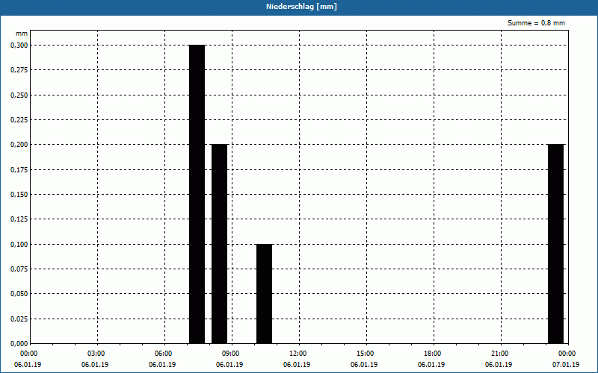Click the 0,175 y-axis value

[x=19, y=170]
